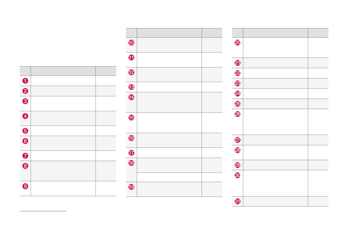Select the red circle numbered 19

131,187
